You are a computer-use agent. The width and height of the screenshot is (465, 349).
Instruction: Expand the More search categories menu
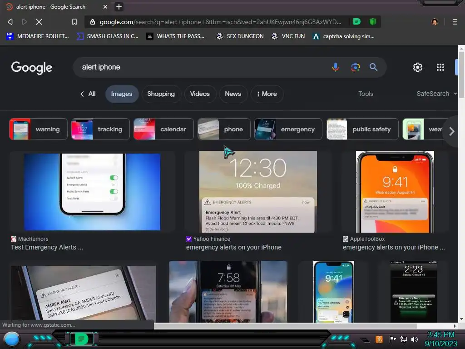(267, 94)
